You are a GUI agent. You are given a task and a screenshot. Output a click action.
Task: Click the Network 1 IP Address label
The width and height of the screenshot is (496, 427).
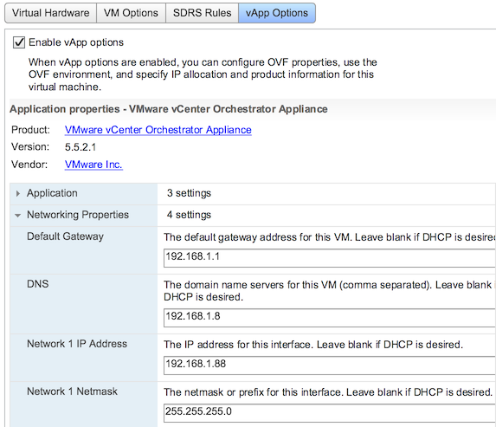[77, 344]
